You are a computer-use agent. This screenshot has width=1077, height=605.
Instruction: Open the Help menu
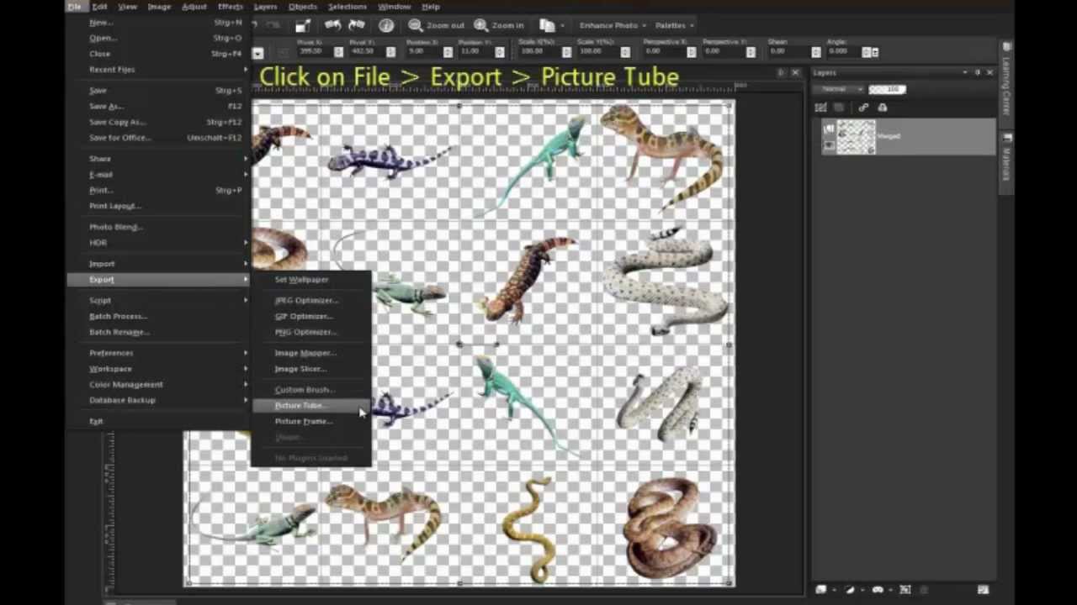430,7
